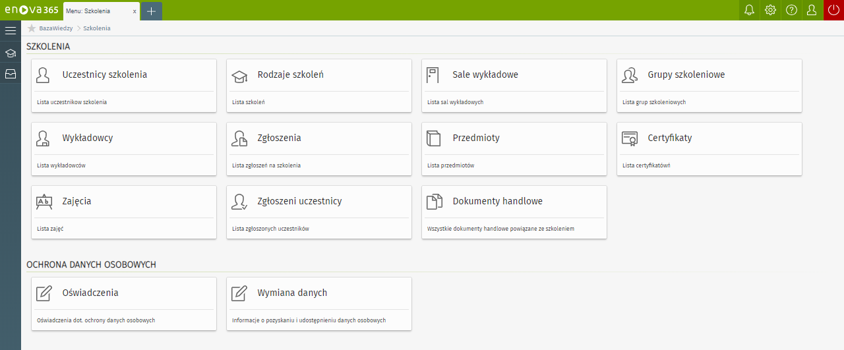This screenshot has width=844, height=350.
Task: Click the graduation cap sidebar icon
Action: coord(11,53)
